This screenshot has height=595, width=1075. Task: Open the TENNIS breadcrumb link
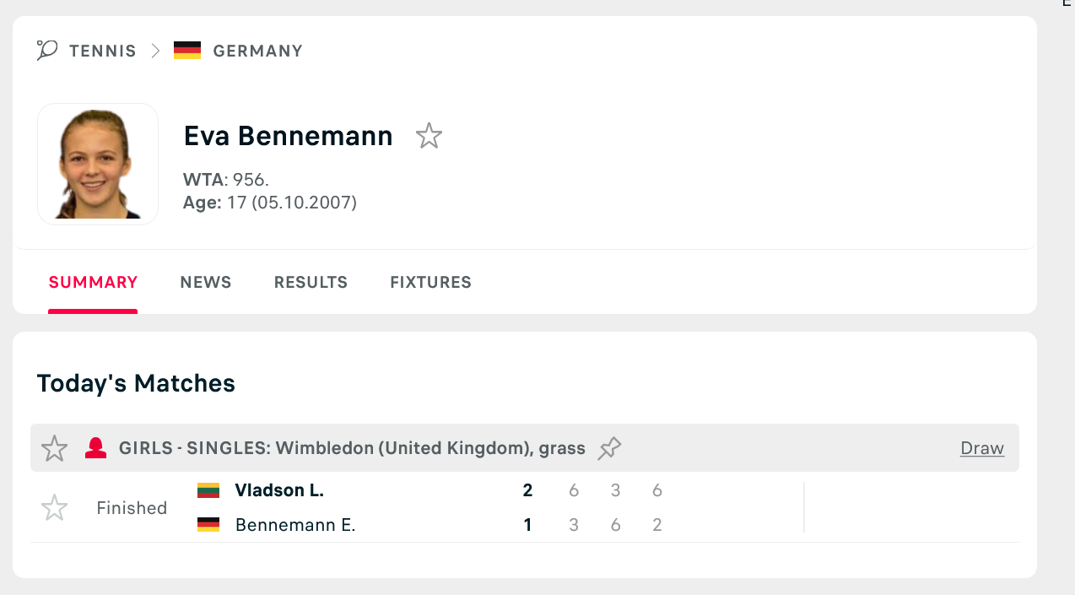103,51
